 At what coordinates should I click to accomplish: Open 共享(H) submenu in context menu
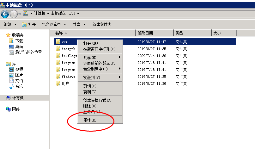tap(100, 58)
